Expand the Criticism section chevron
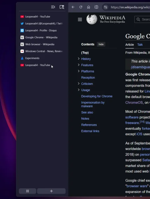 click(79, 84)
